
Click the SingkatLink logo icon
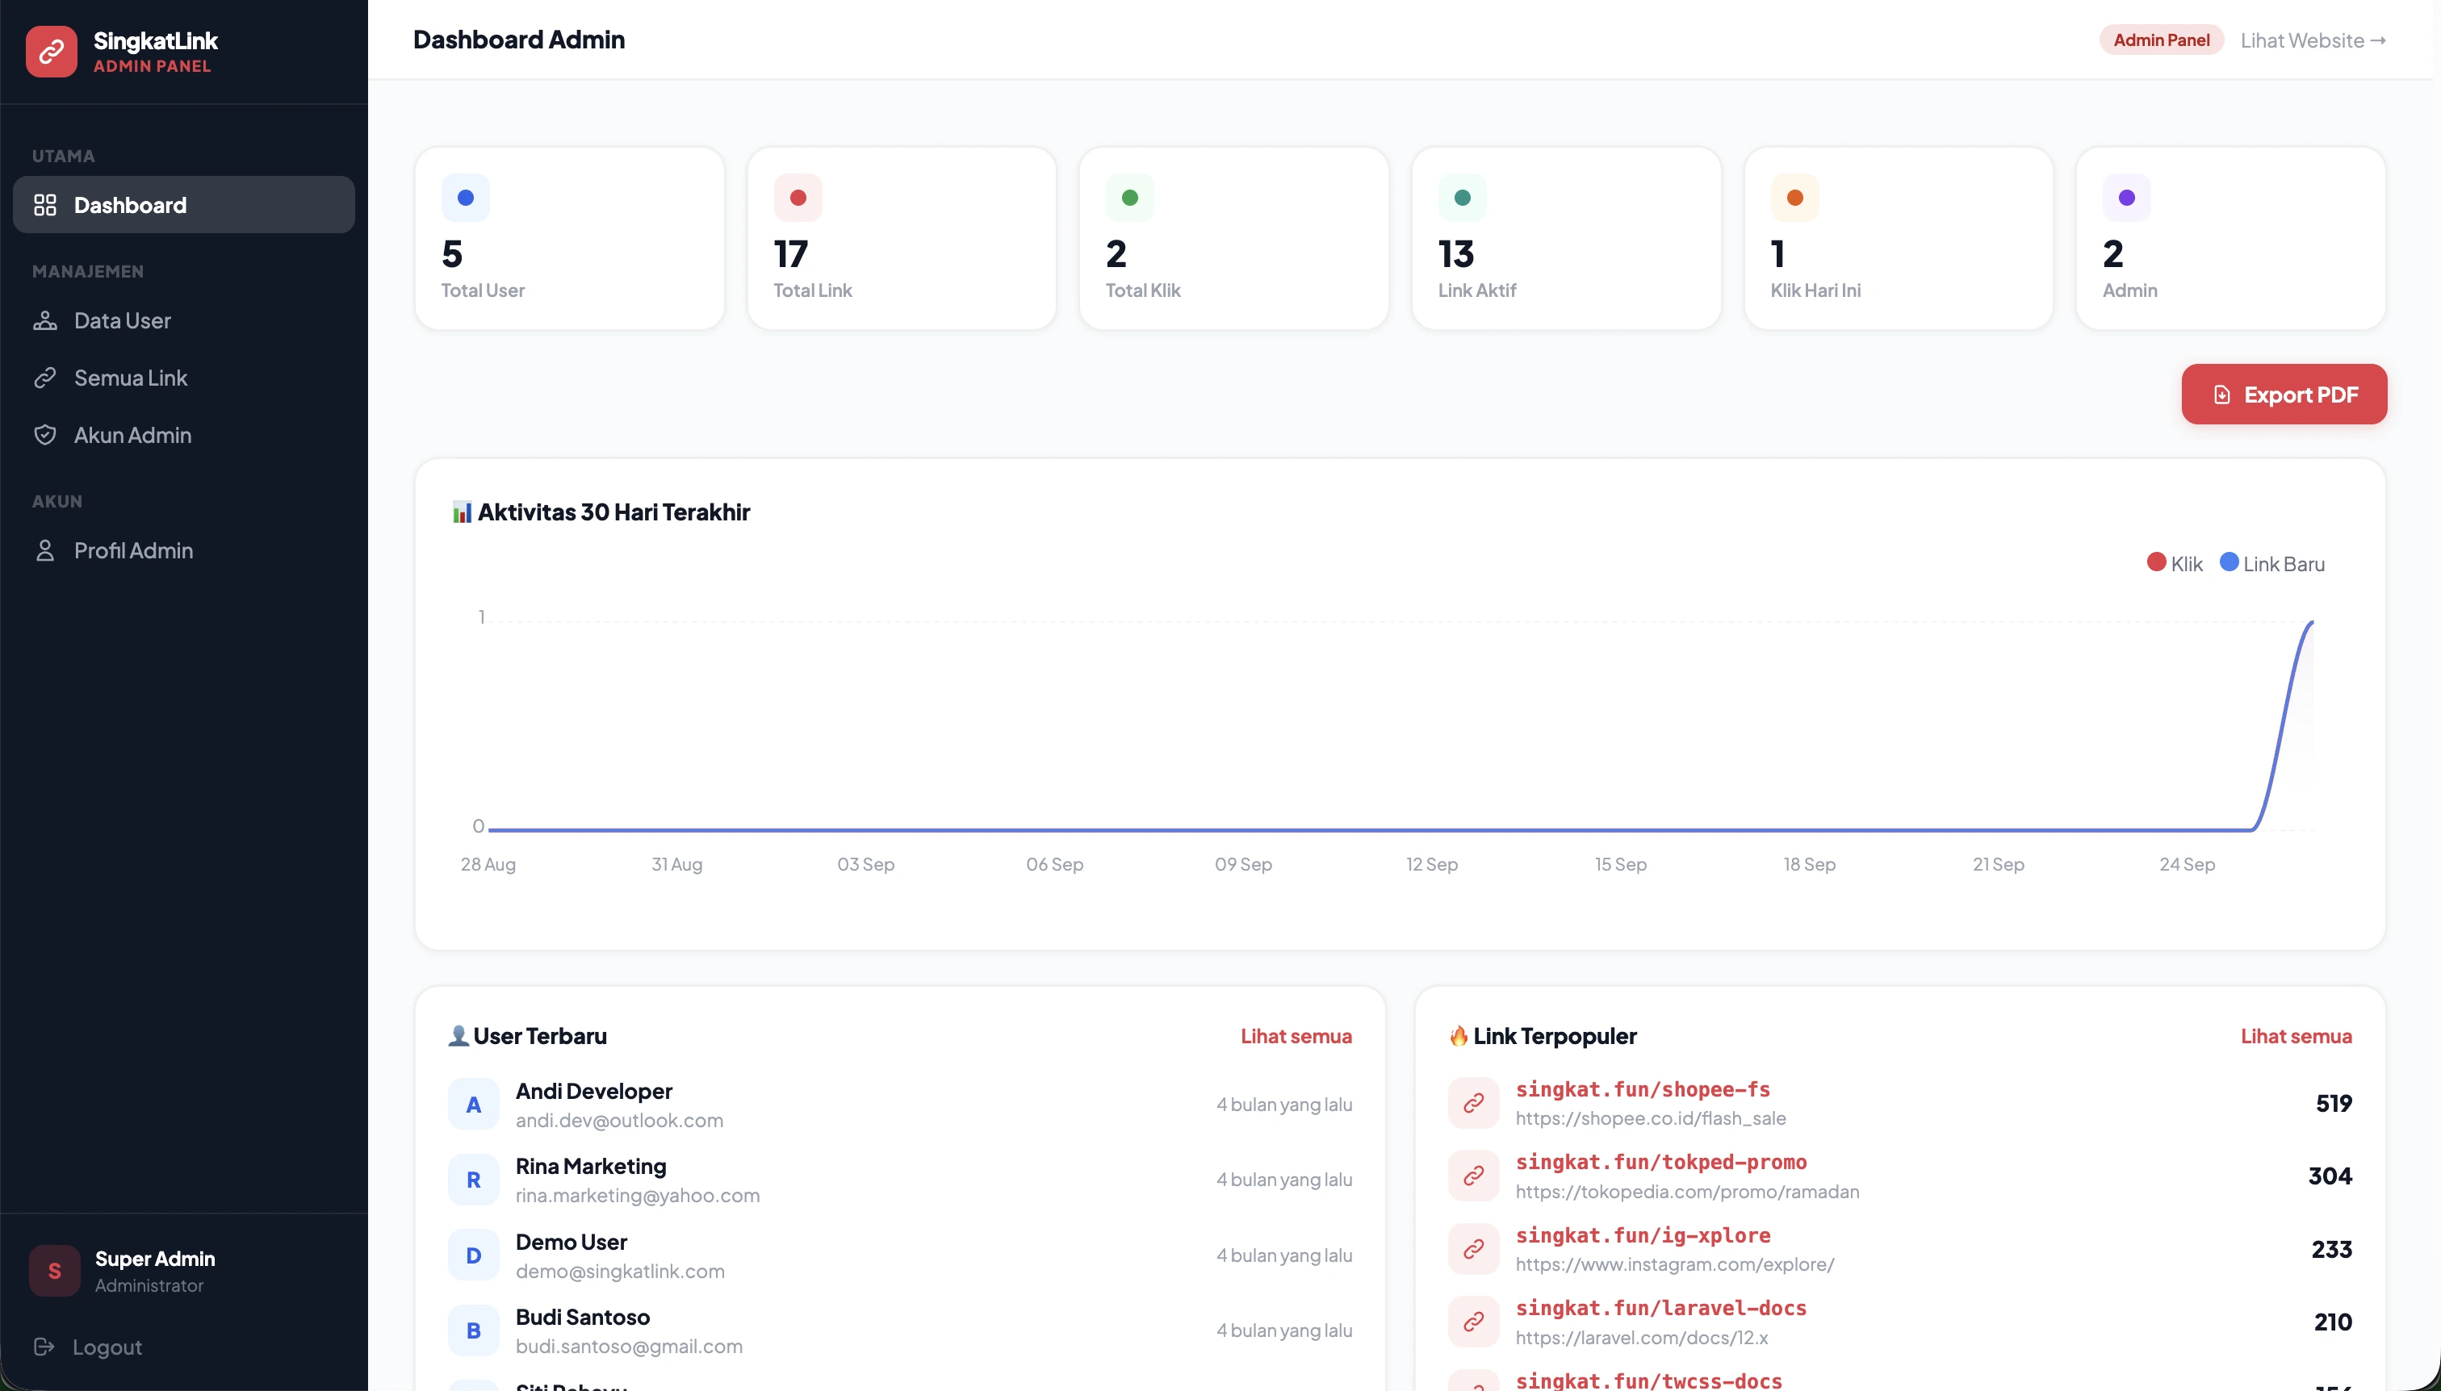[52, 52]
